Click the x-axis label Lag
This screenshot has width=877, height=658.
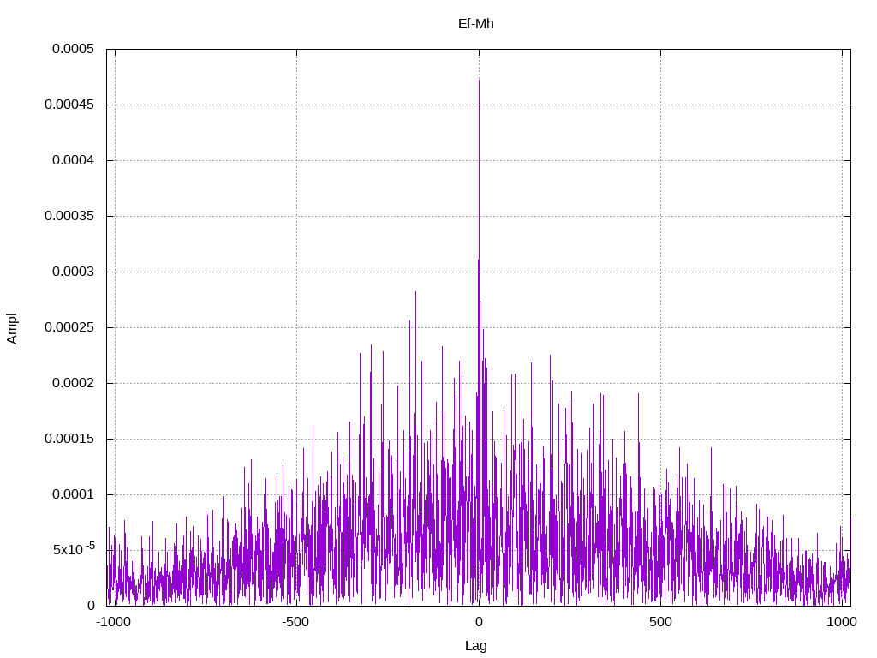point(475,646)
